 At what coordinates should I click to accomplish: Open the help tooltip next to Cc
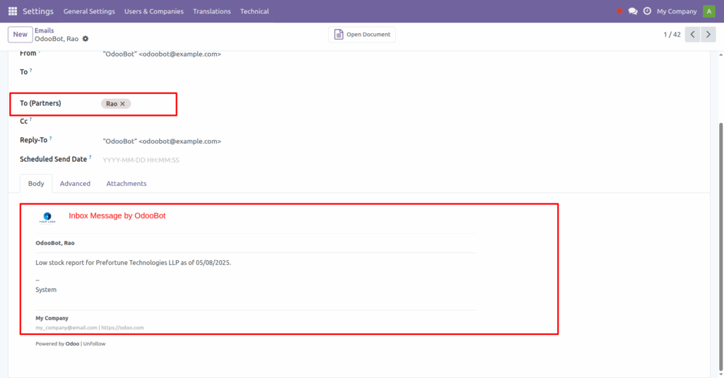tap(30, 119)
